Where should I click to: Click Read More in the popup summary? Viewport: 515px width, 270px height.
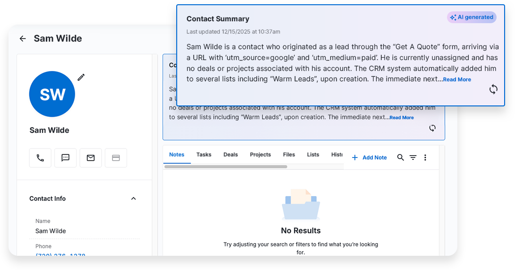click(457, 79)
